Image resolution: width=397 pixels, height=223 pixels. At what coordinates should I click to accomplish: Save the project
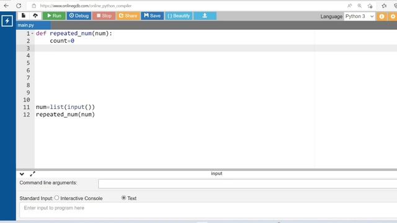(153, 15)
